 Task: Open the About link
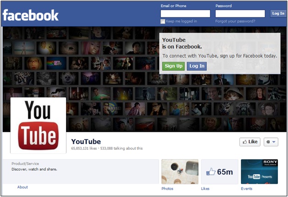click(x=22, y=187)
